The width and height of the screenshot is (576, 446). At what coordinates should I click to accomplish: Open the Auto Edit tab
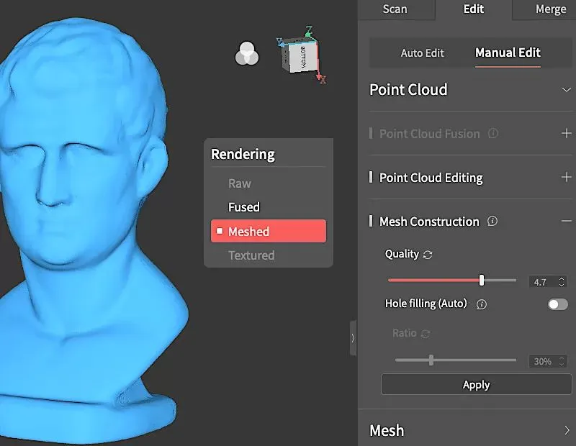(x=422, y=53)
